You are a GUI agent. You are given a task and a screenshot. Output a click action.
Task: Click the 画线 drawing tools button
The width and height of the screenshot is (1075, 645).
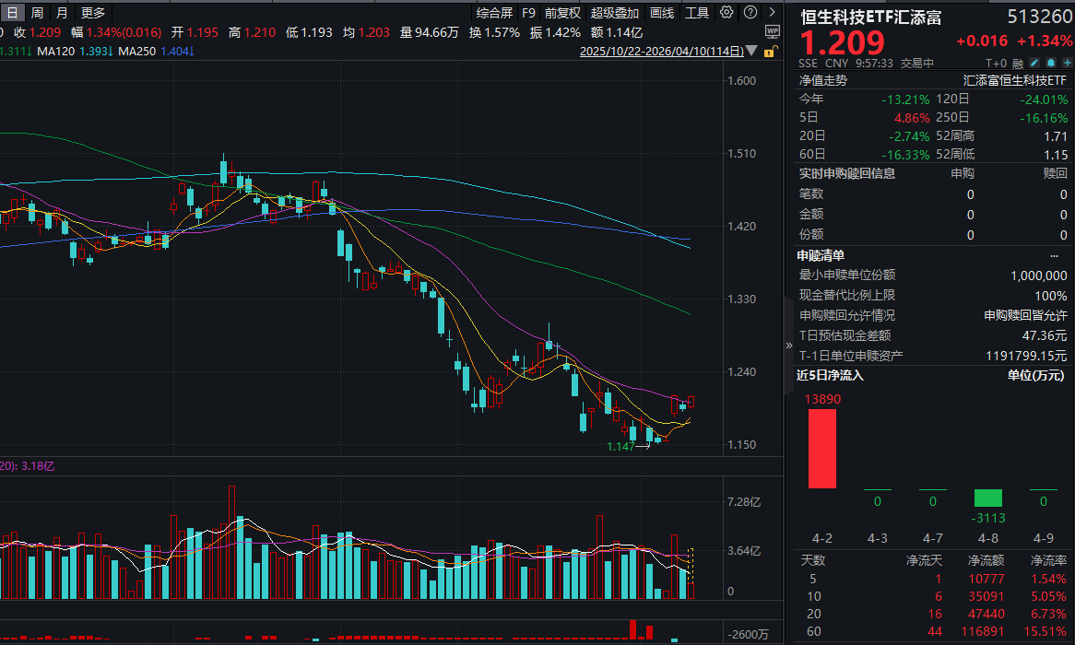662,12
